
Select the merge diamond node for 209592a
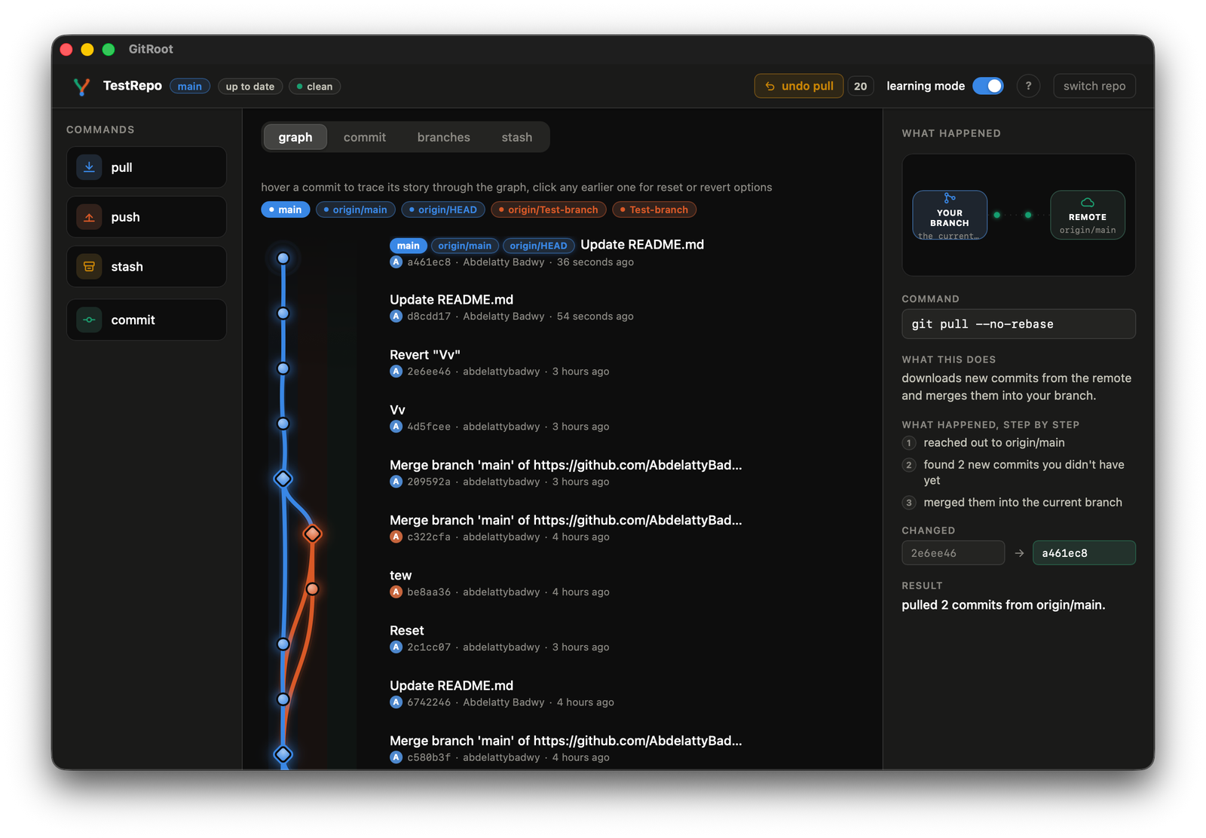(283, 479)
